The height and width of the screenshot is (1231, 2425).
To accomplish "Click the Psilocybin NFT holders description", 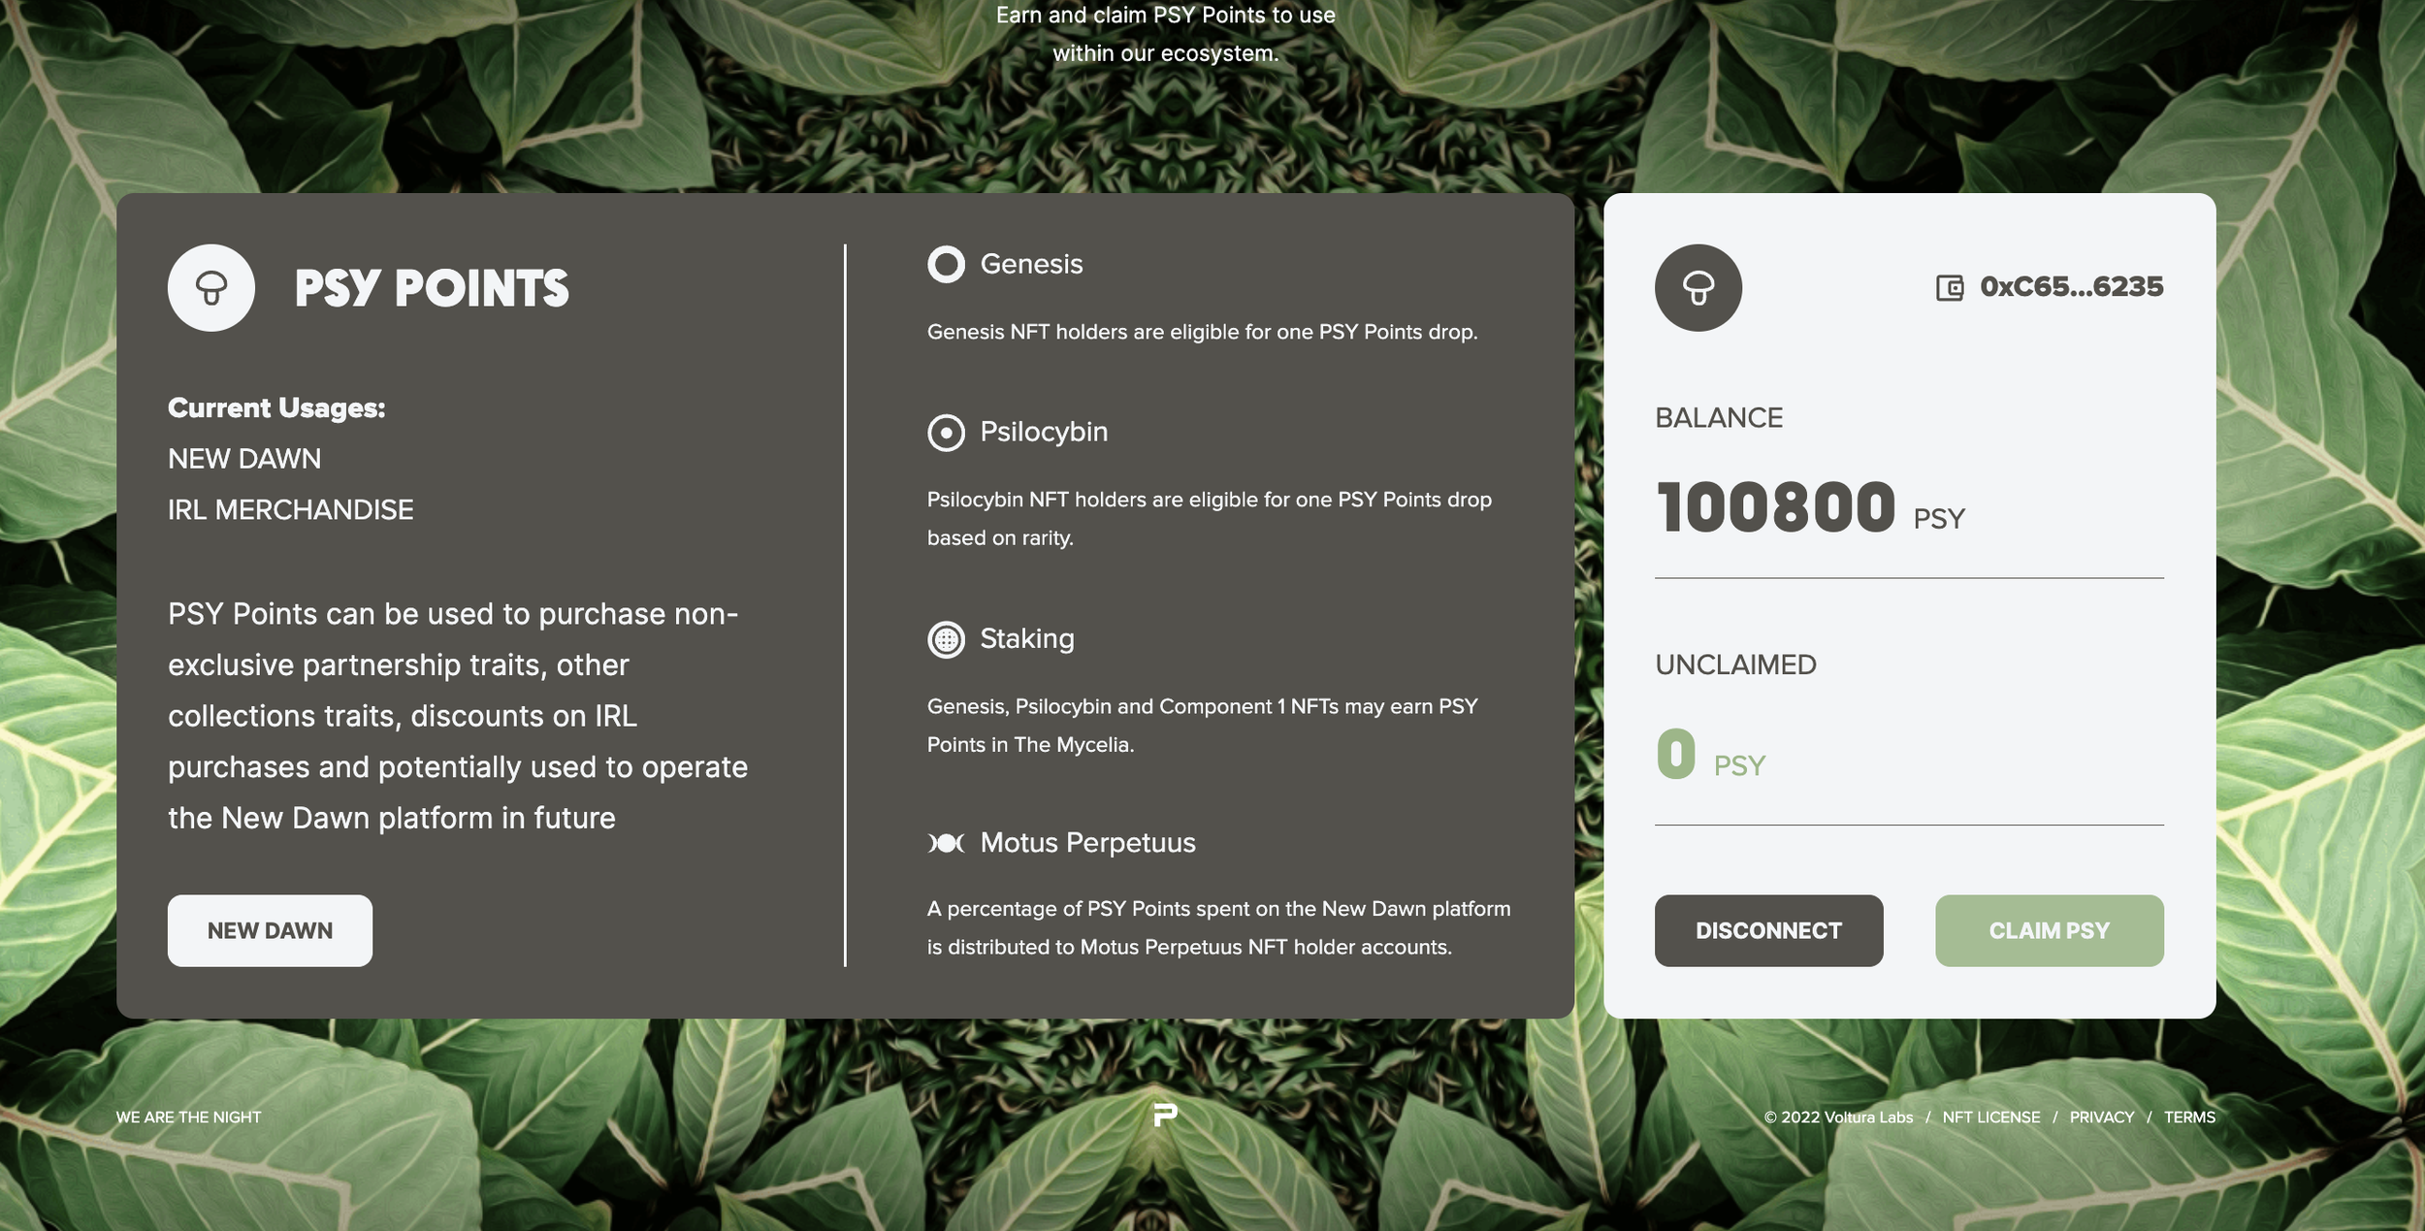I will (x=1209, y=518).
